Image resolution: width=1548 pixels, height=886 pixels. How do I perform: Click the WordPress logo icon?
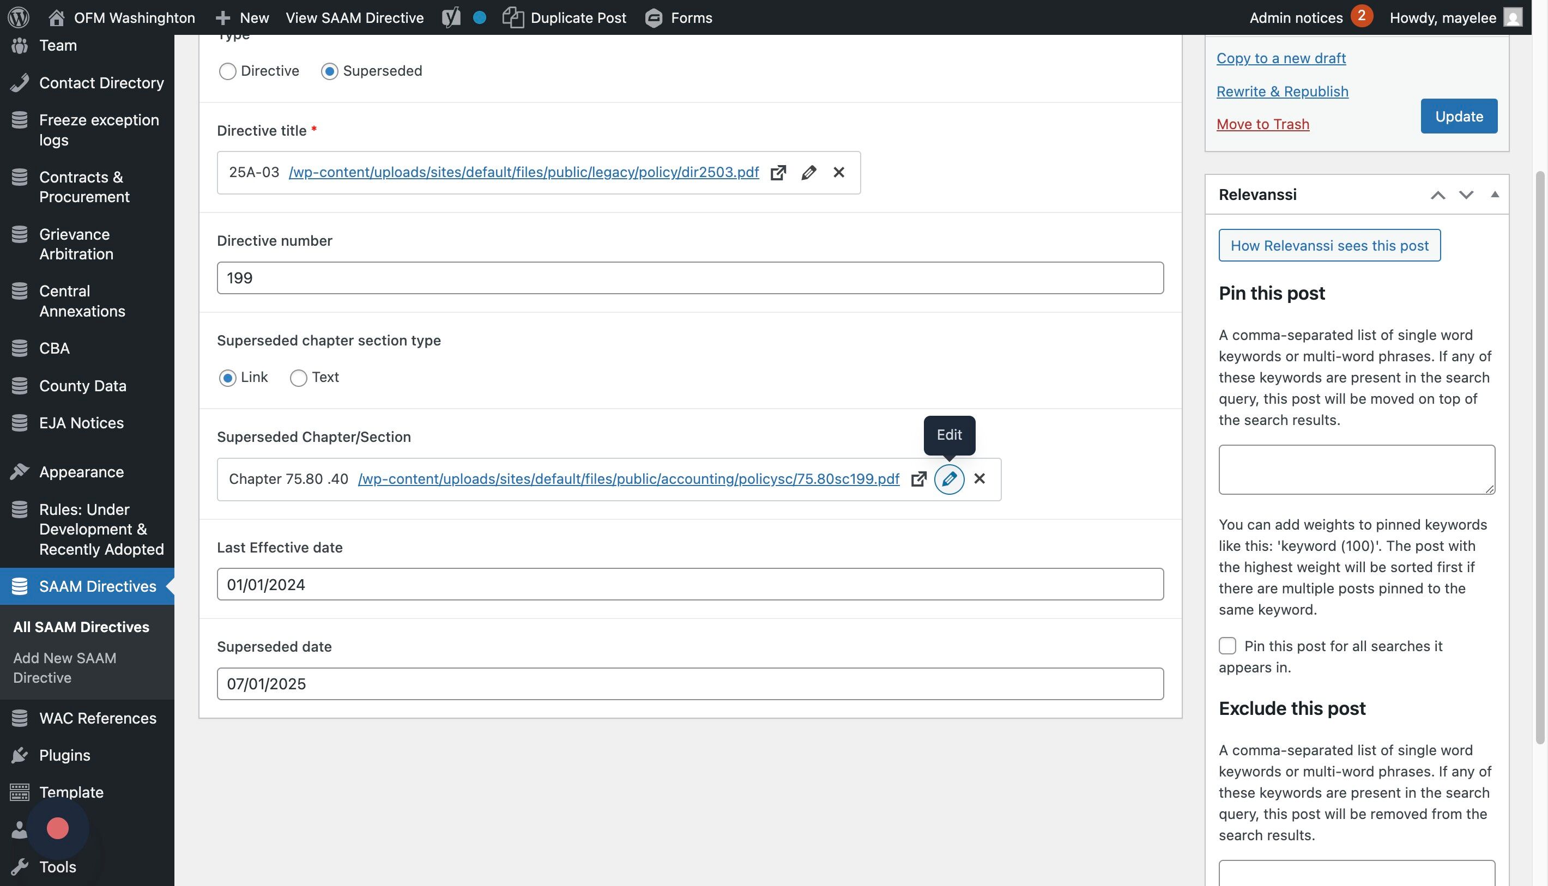tap(19, 17)
